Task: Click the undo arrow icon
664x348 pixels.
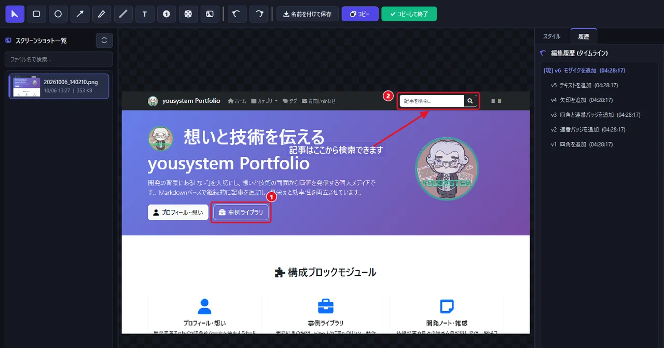Action: click(237, 14)
